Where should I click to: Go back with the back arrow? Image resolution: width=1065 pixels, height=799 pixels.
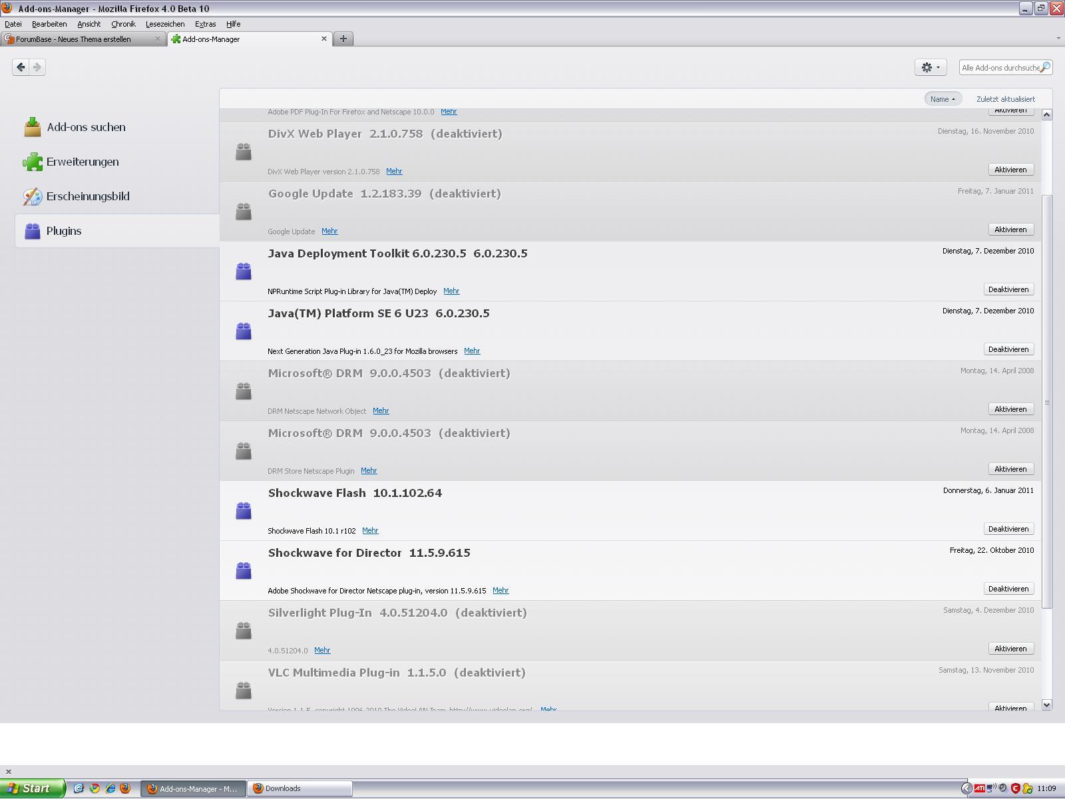[21, 67]
